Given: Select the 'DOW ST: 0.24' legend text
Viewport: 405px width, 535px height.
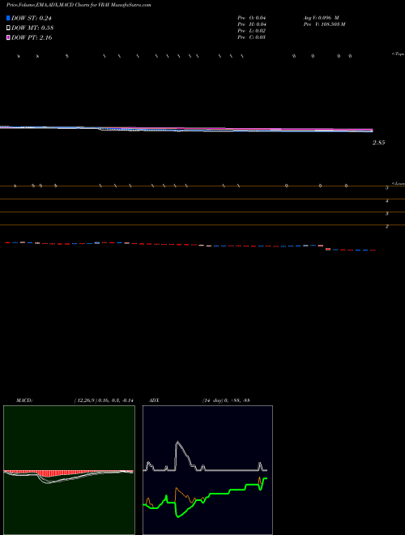Looking at the screenshot, I should 32,19.
